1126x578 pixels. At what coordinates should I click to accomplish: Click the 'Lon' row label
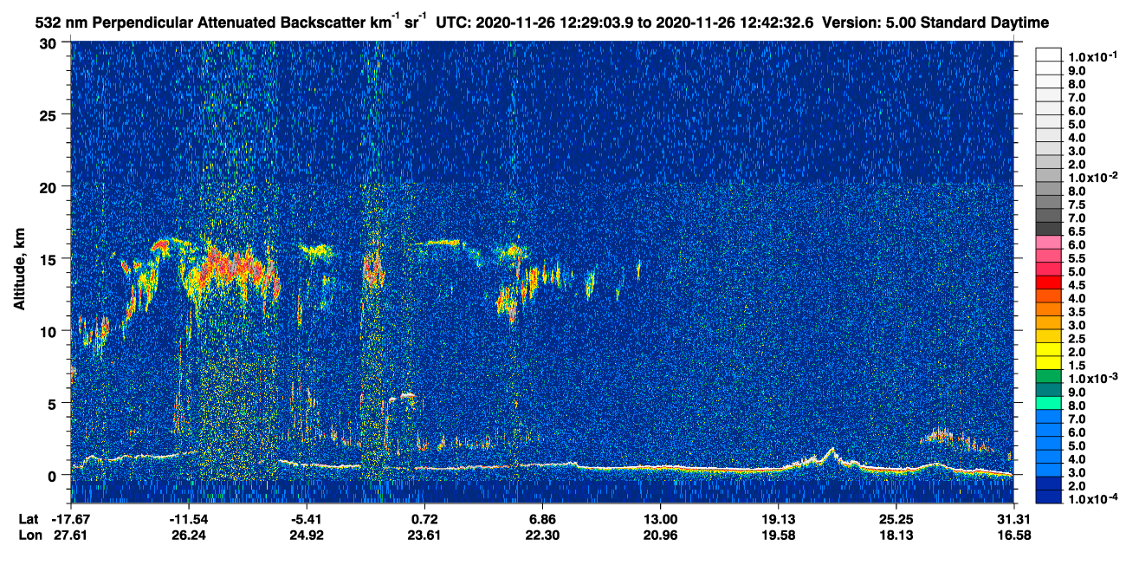(x=29, y=535)
